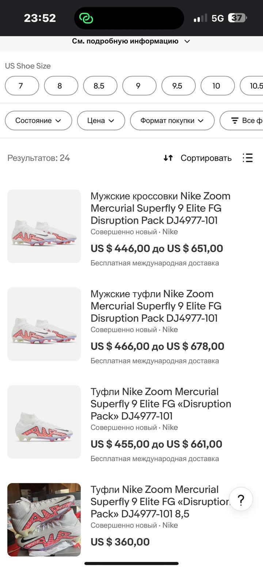
Task: Tap the filter lines icon in the filter bar
Action: click(x=235, y=120)
